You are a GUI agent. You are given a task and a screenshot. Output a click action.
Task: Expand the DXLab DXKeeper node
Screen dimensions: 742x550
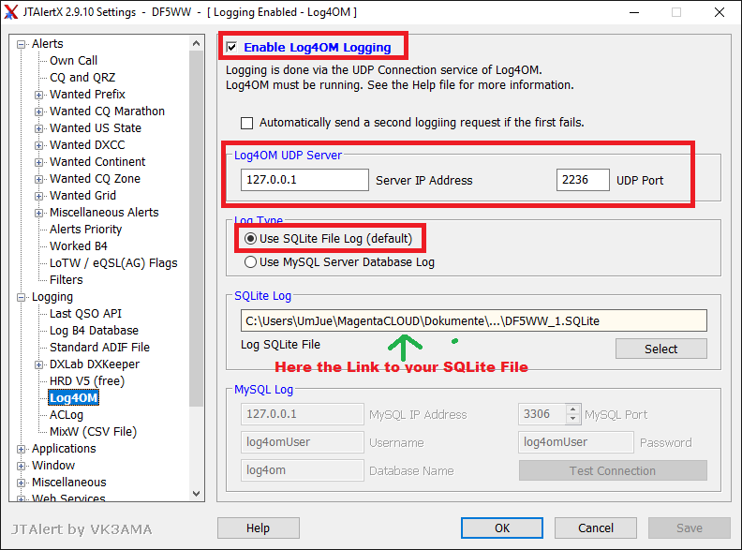(38, 364)
